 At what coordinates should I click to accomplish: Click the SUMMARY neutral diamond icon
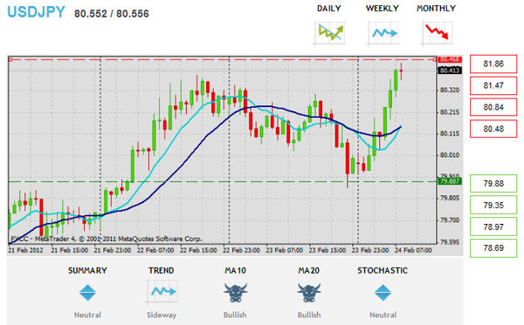coord(87,293)
